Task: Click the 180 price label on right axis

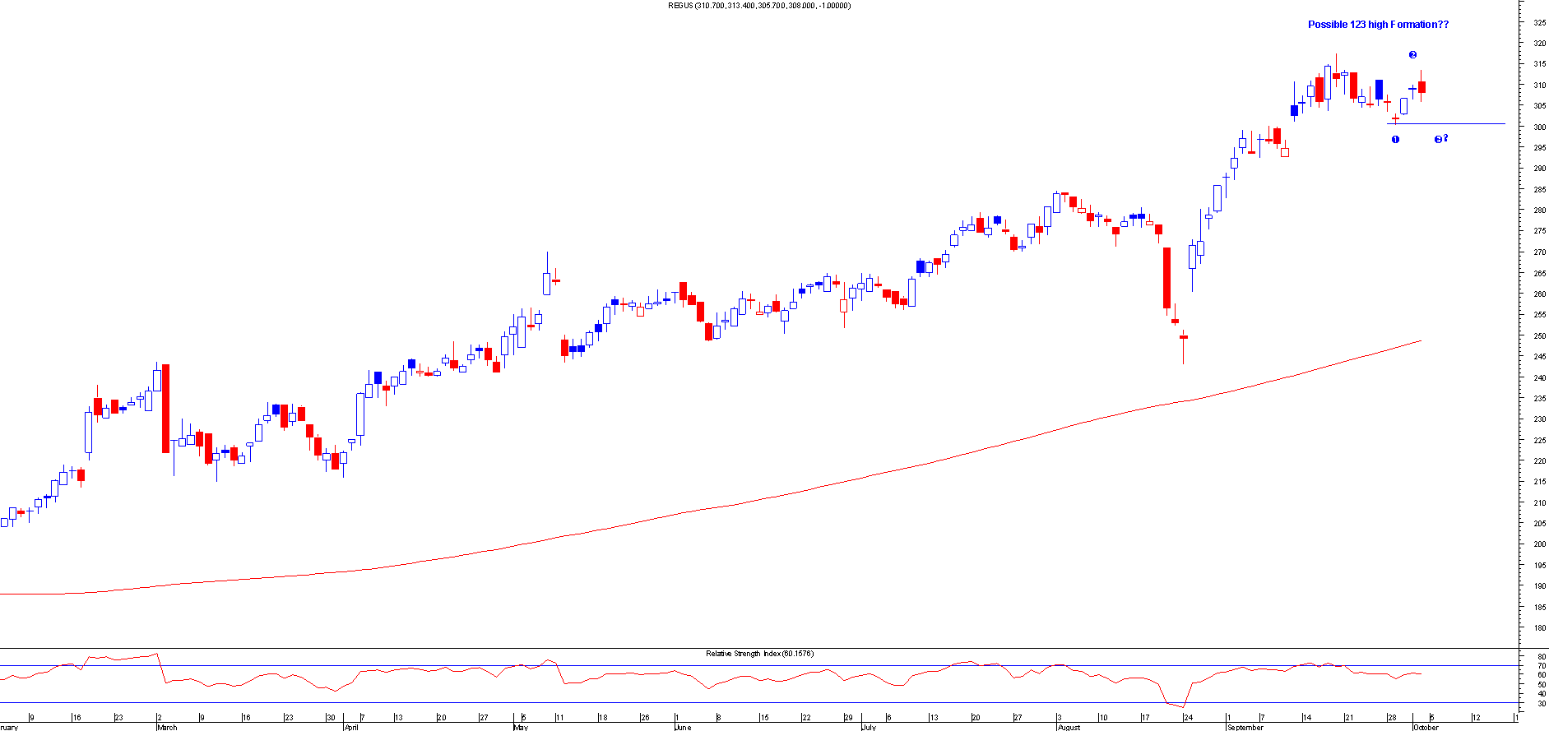Action: (1538, 628)
